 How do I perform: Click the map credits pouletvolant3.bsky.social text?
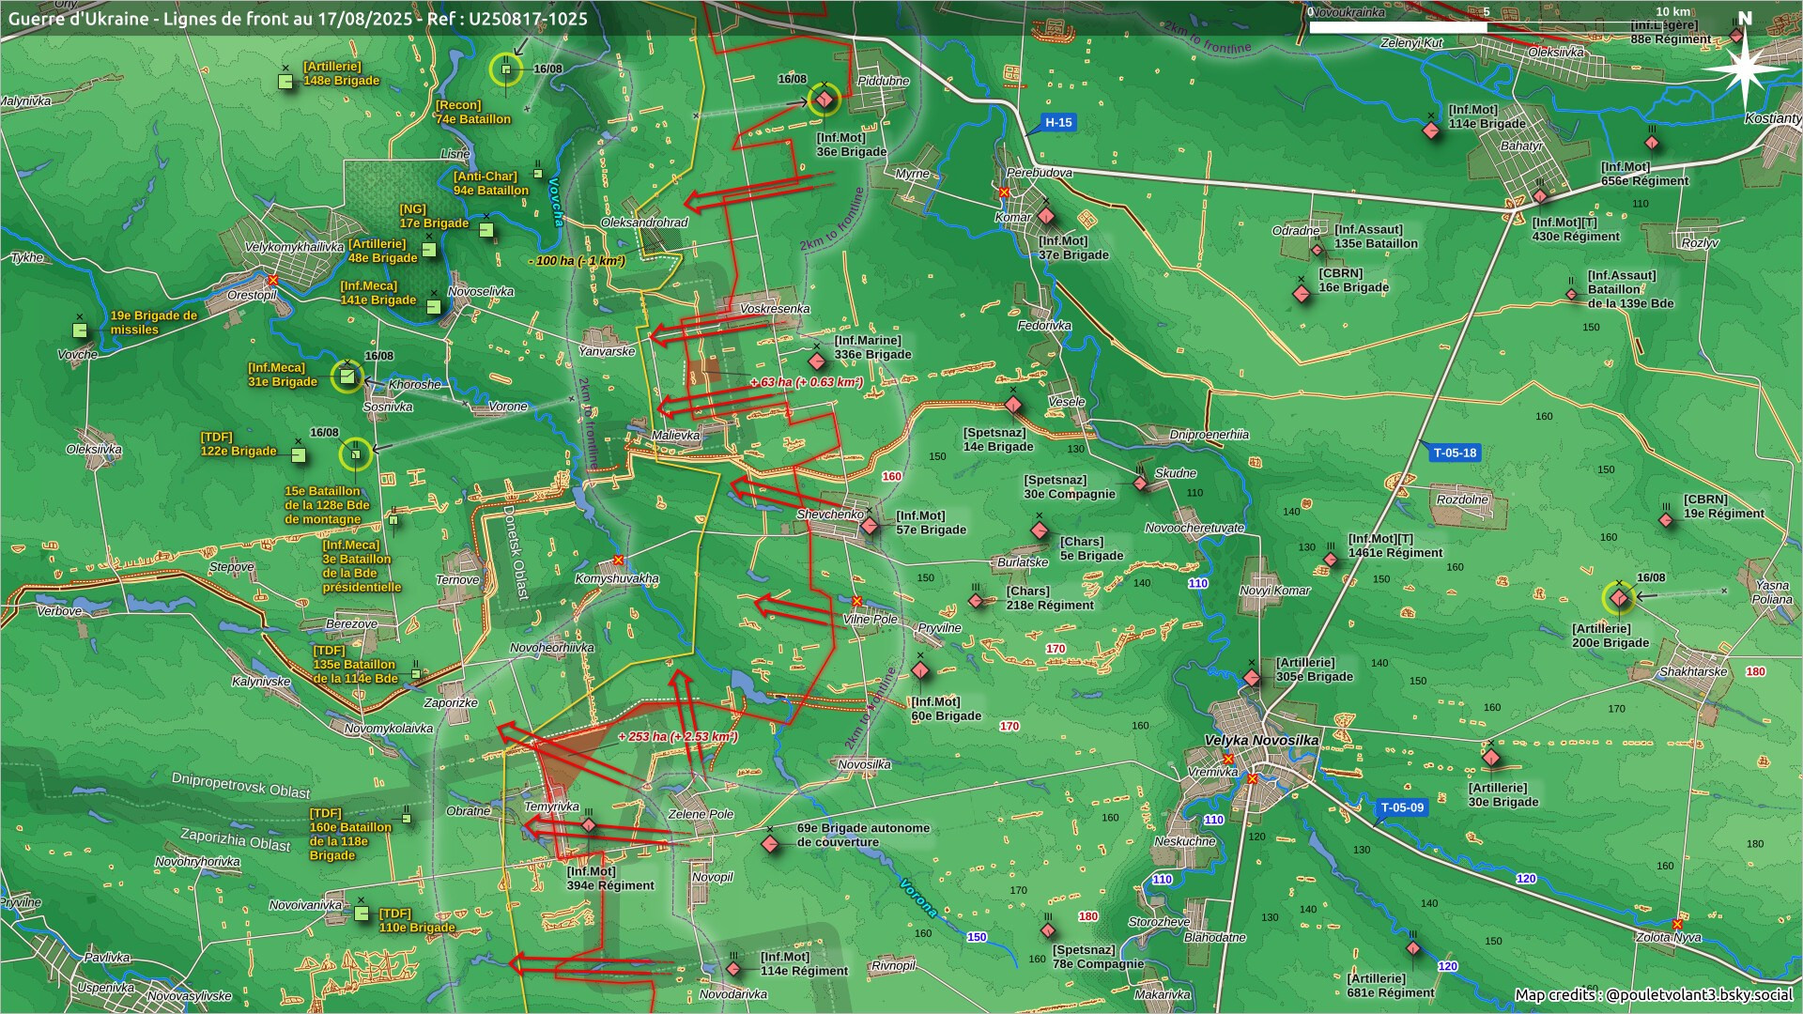click(1654, 995)
